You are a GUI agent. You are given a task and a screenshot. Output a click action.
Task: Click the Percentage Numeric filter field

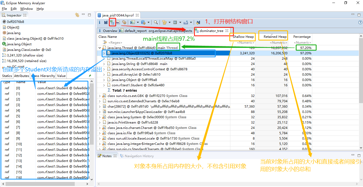coord(302,43)
